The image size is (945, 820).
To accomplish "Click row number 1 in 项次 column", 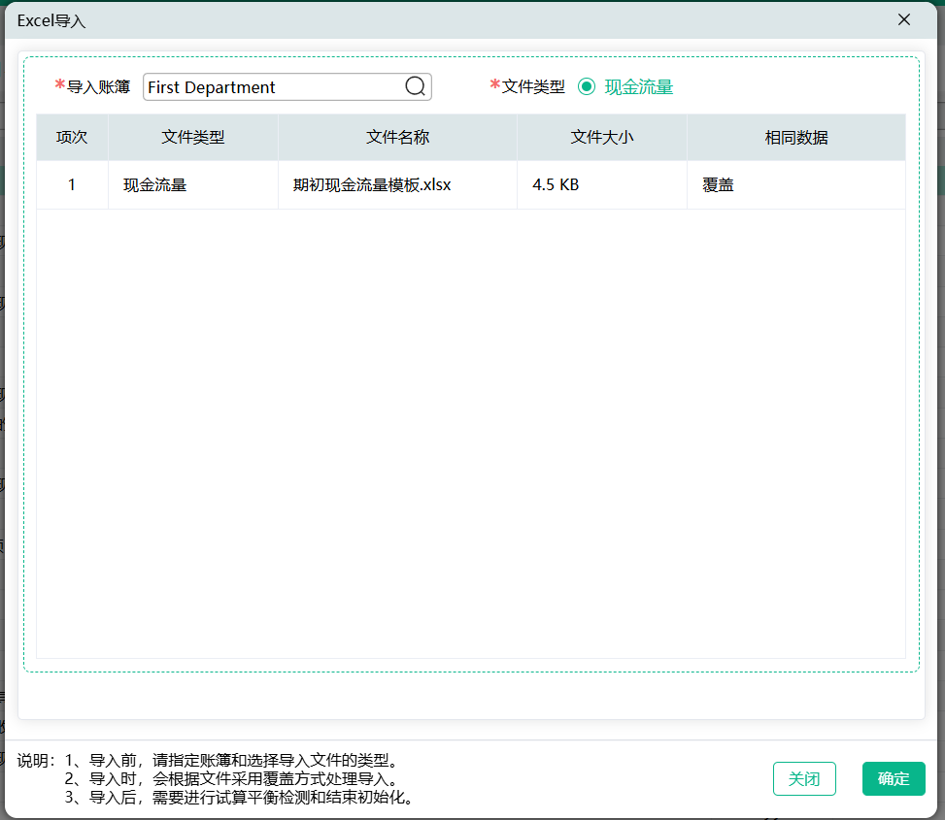I will tap(72, 184).
